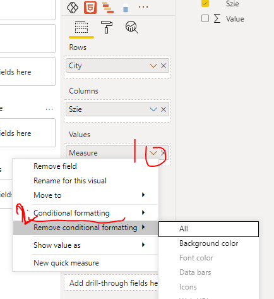The image size is (274, 299).
Task: Select Icons in removal submenu
Action: (208, 287)
